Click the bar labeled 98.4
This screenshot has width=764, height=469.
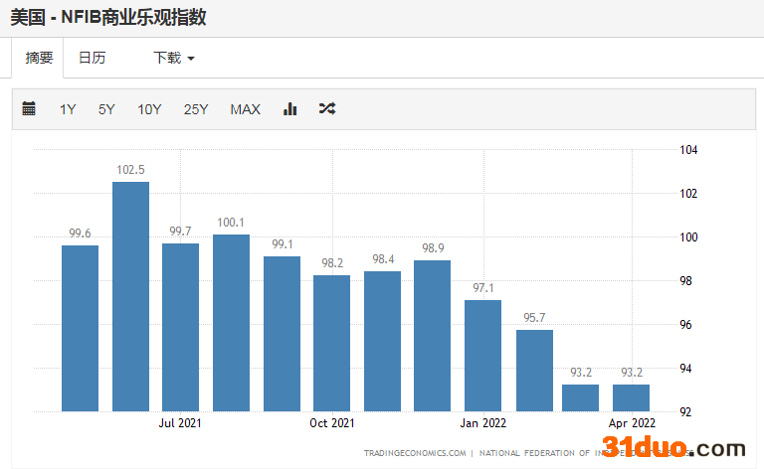point(382,342)
